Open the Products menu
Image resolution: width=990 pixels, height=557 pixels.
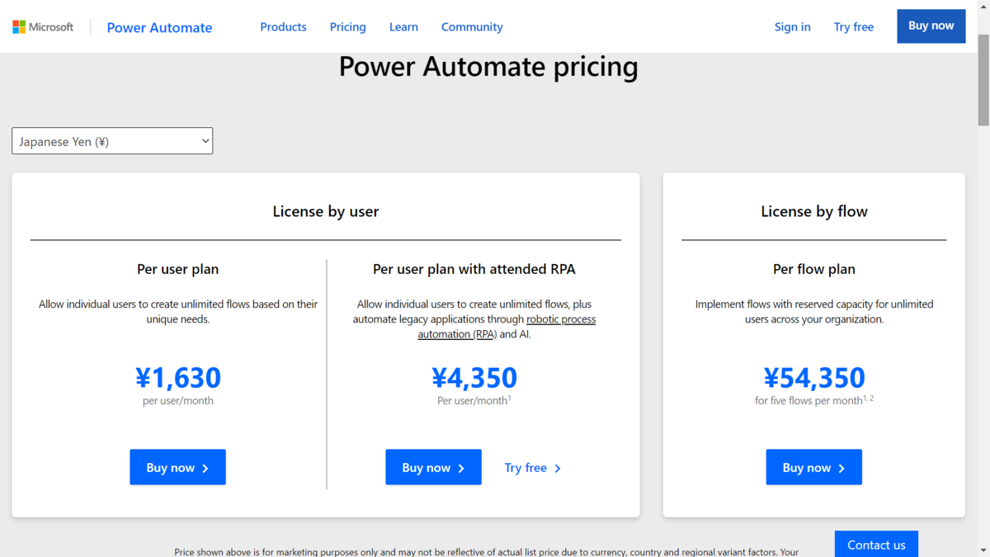click(x=283, y=27)
